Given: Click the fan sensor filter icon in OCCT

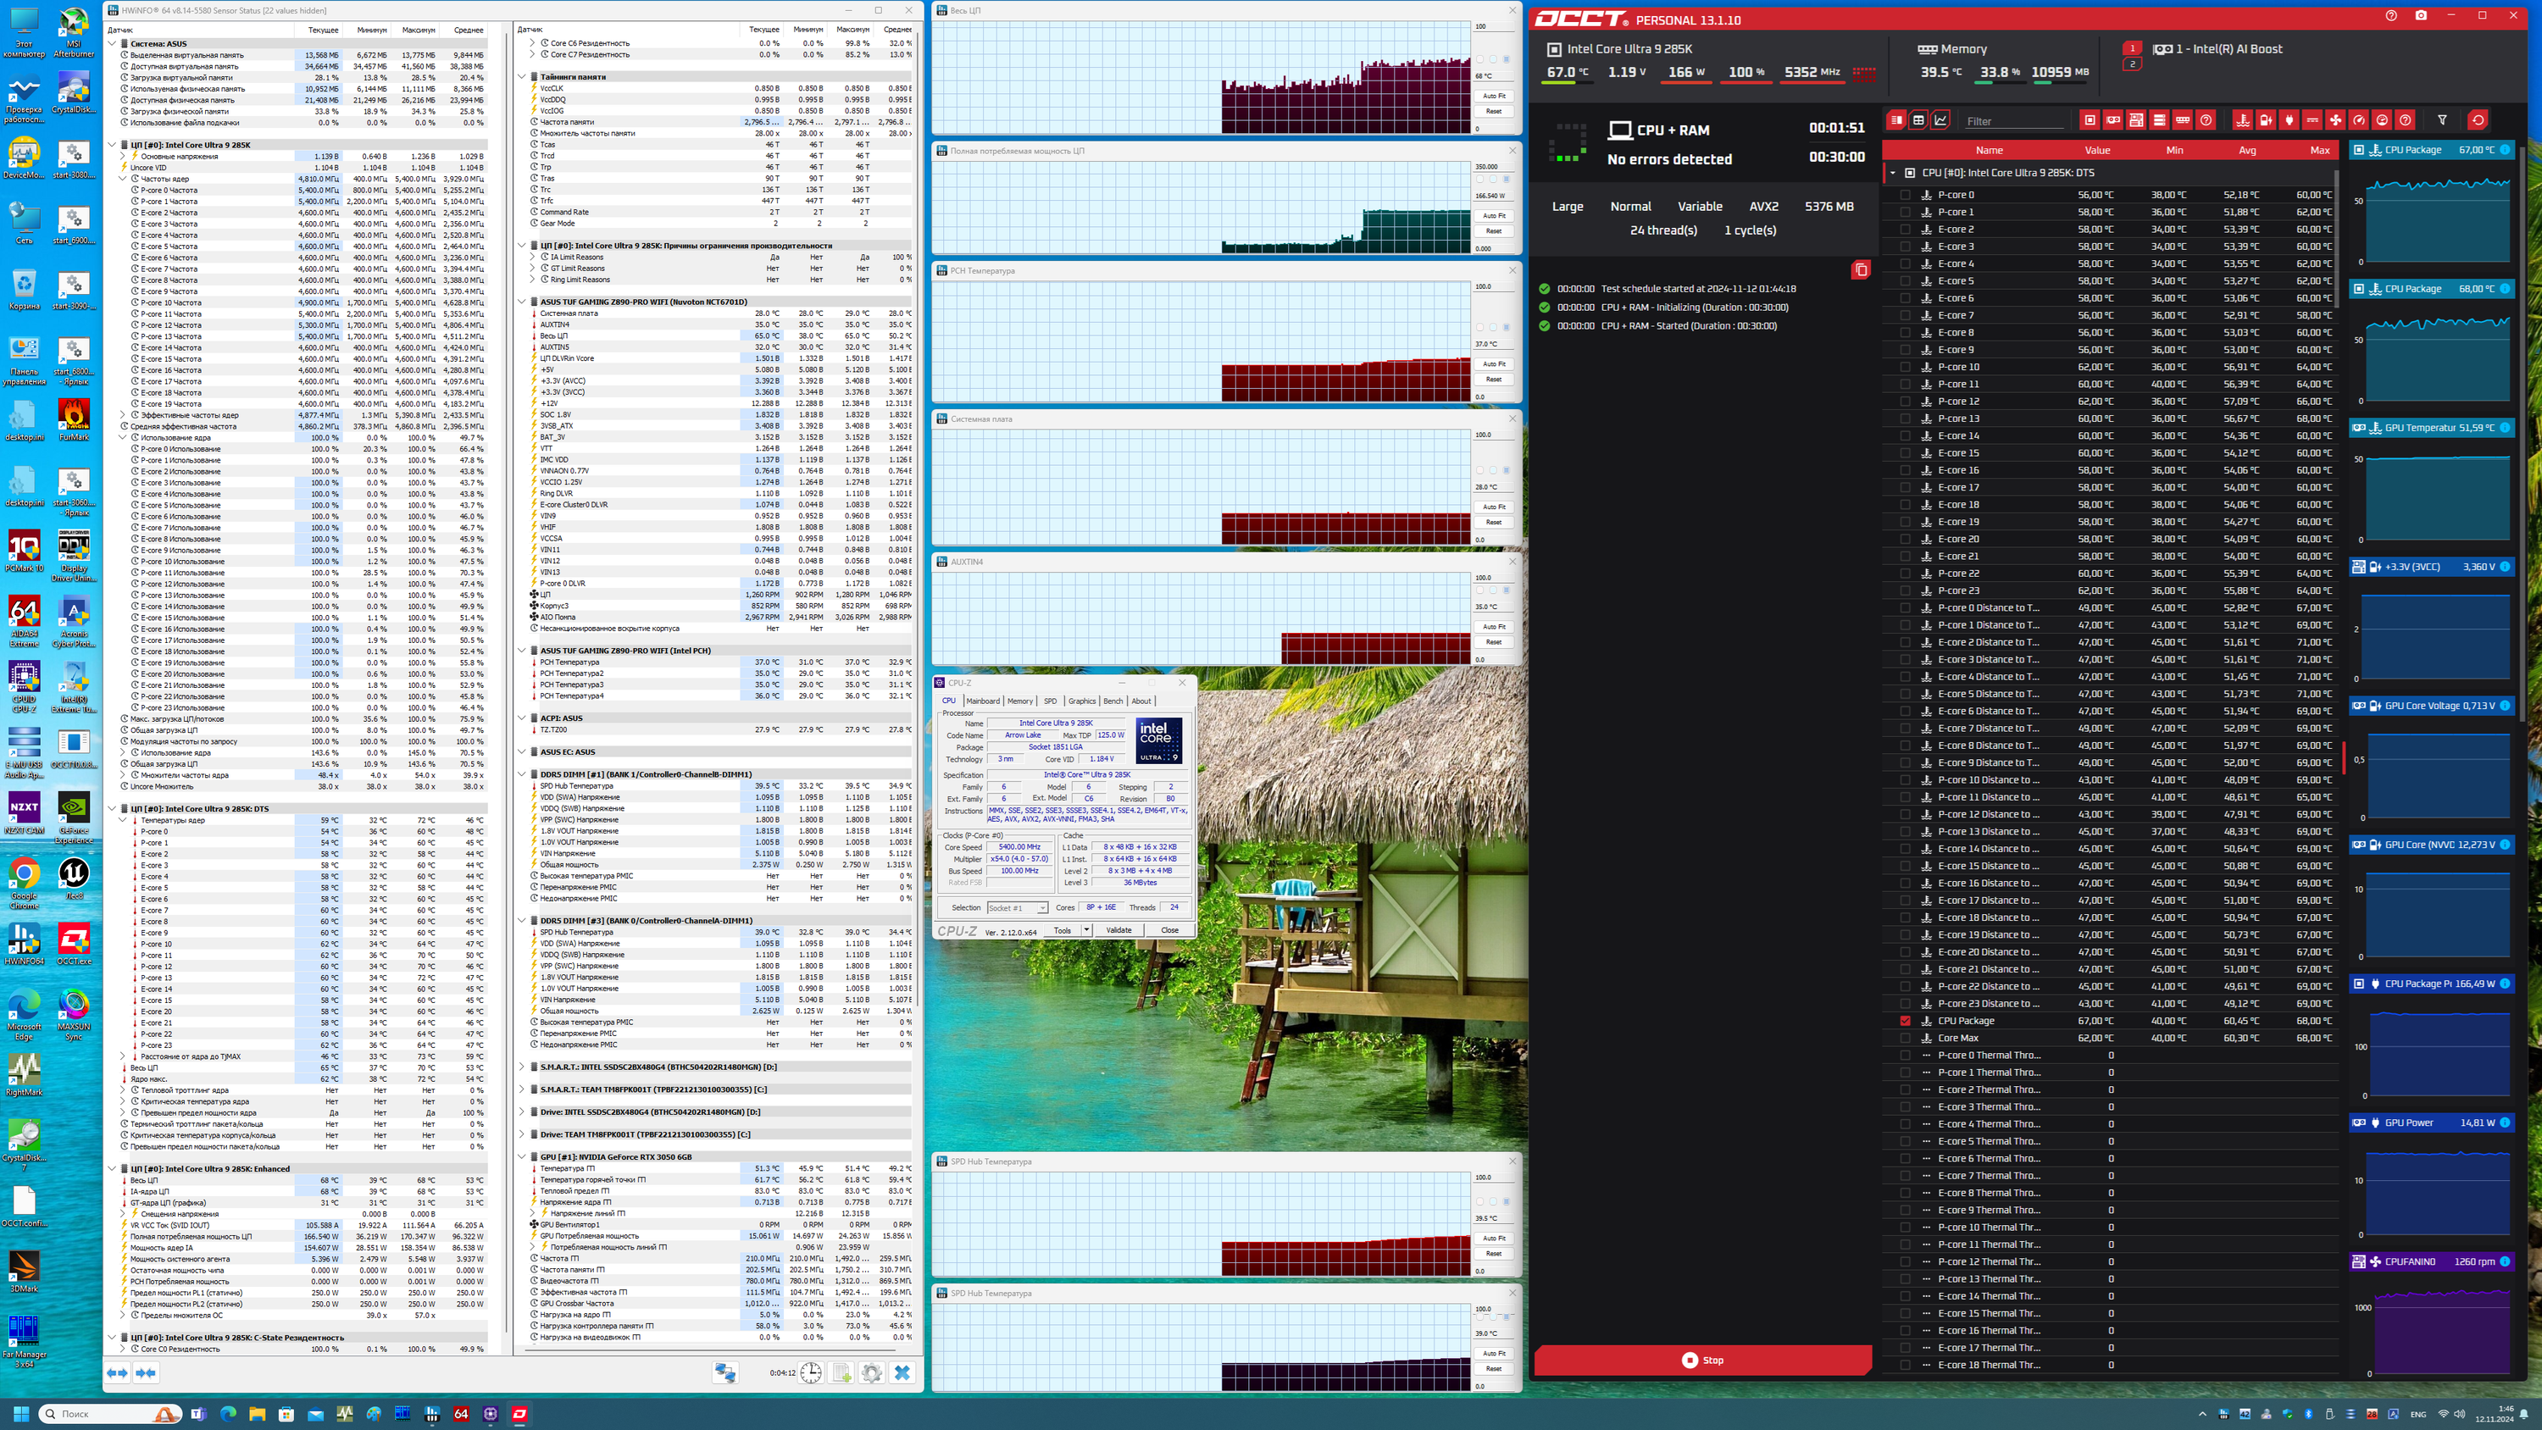Looking at the screenshot, I should tap(2336, 120).
